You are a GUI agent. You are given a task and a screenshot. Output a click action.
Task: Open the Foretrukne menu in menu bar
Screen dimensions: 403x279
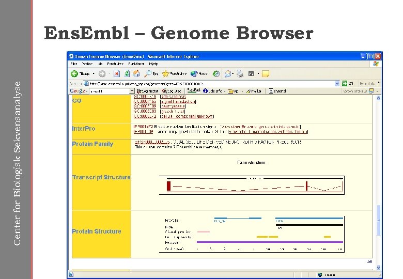pyautogui.click(x=115, y=64)
